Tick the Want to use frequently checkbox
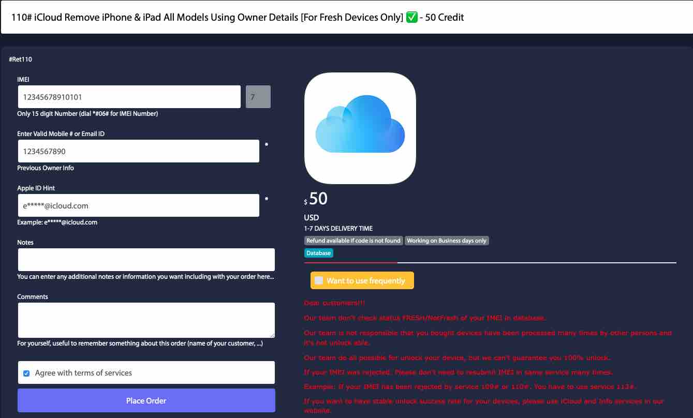This screenshot has height=418, width=693. 319,280
